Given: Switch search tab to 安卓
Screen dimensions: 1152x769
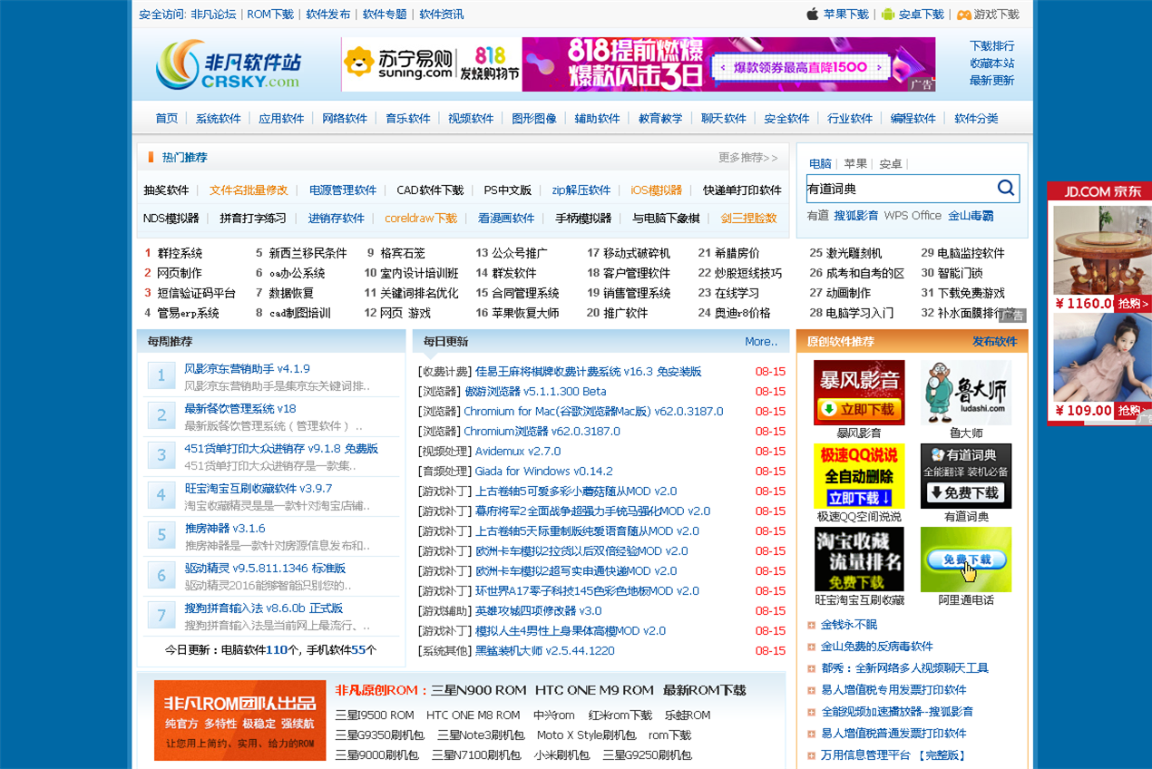Looking at the screenshot, I should (891, 163).
